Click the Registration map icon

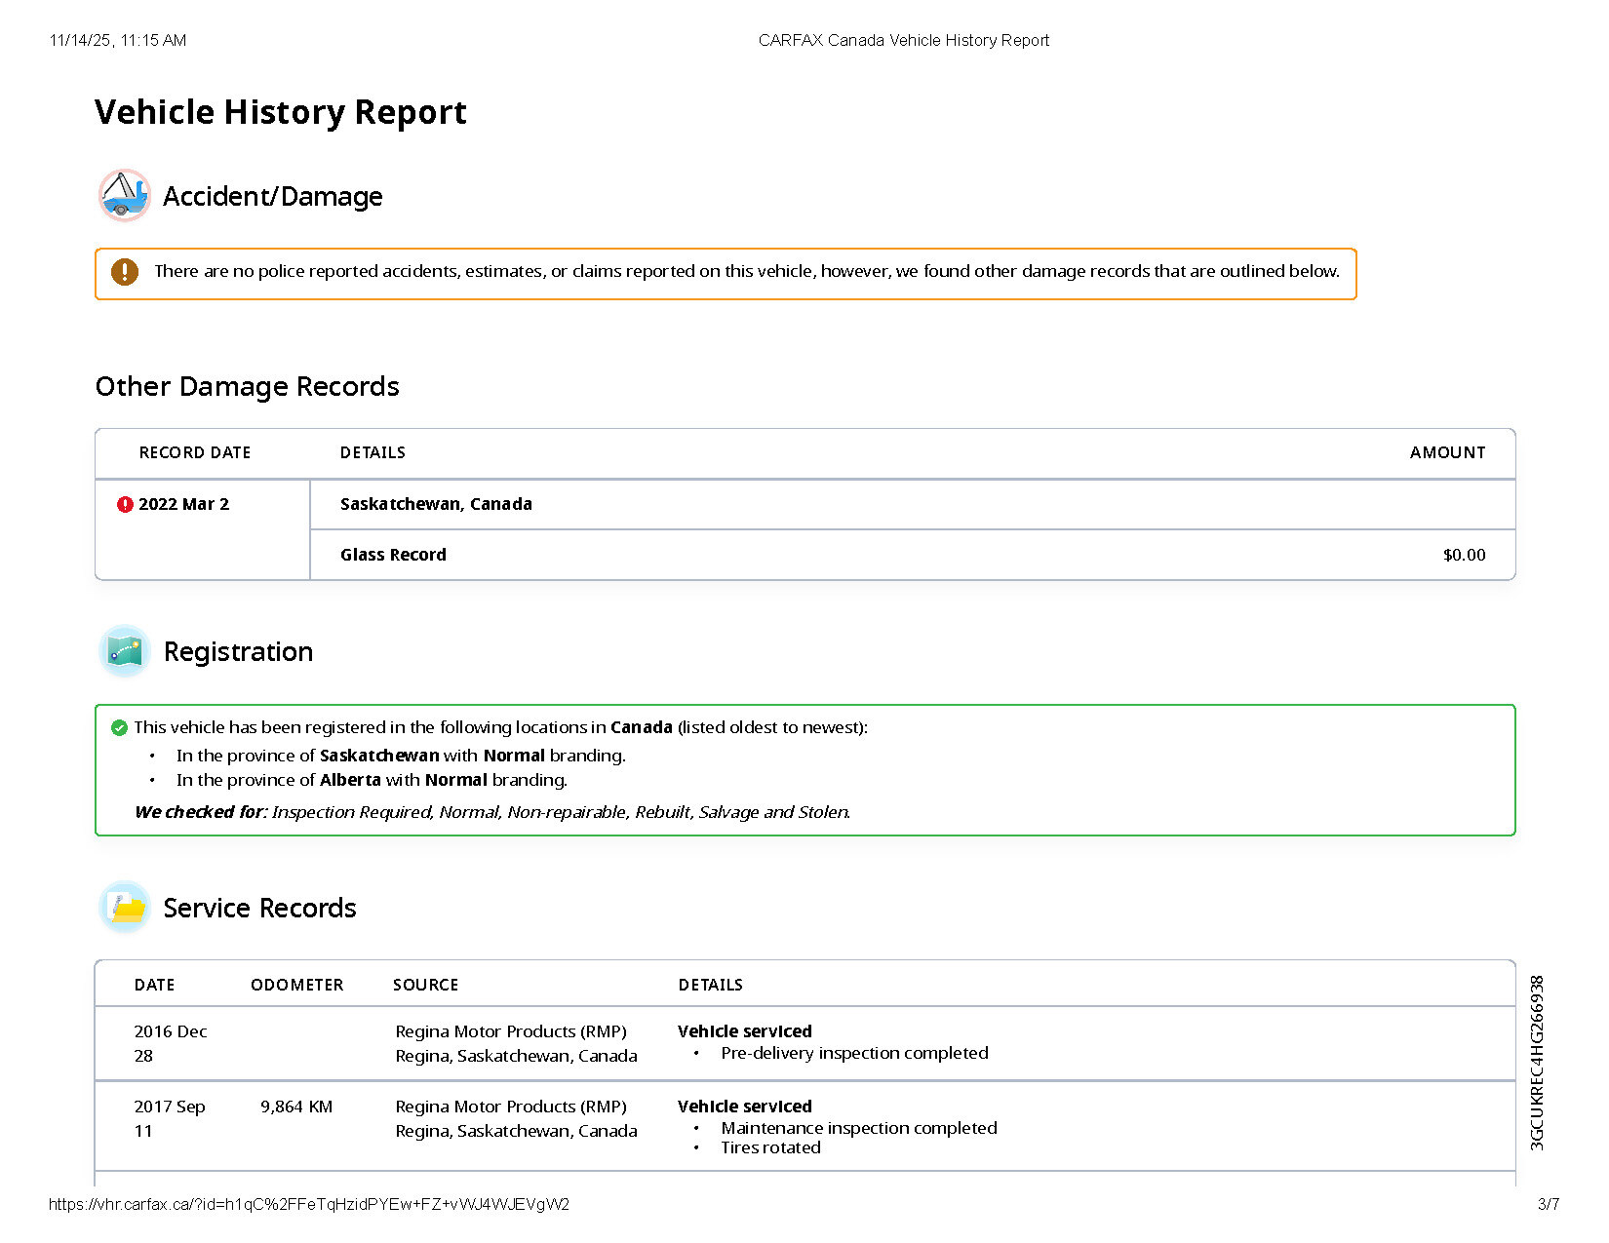click(125, 651)
